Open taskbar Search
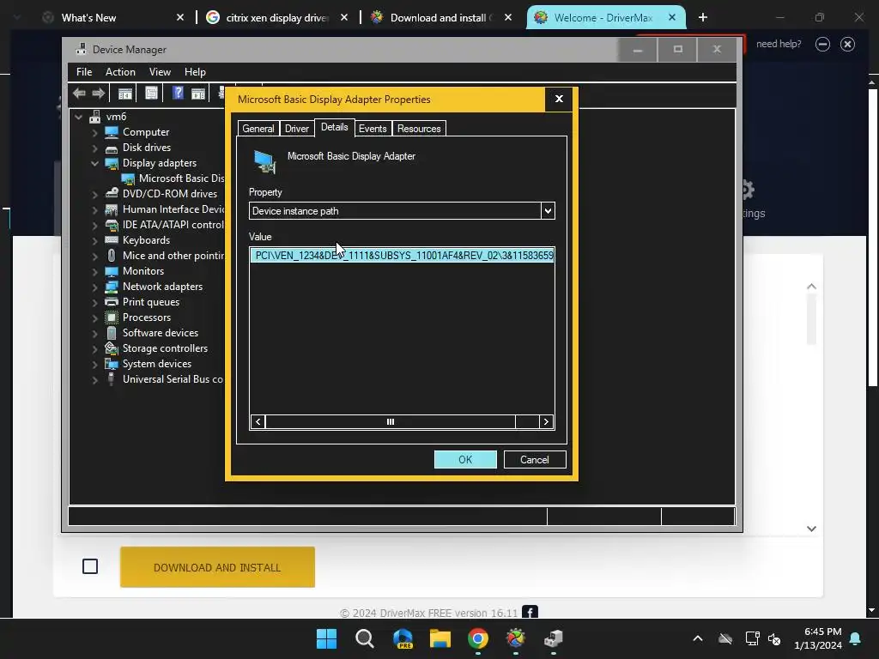 tap(364, 638)
